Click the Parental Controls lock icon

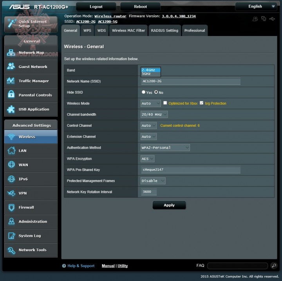tap(11, 94)
